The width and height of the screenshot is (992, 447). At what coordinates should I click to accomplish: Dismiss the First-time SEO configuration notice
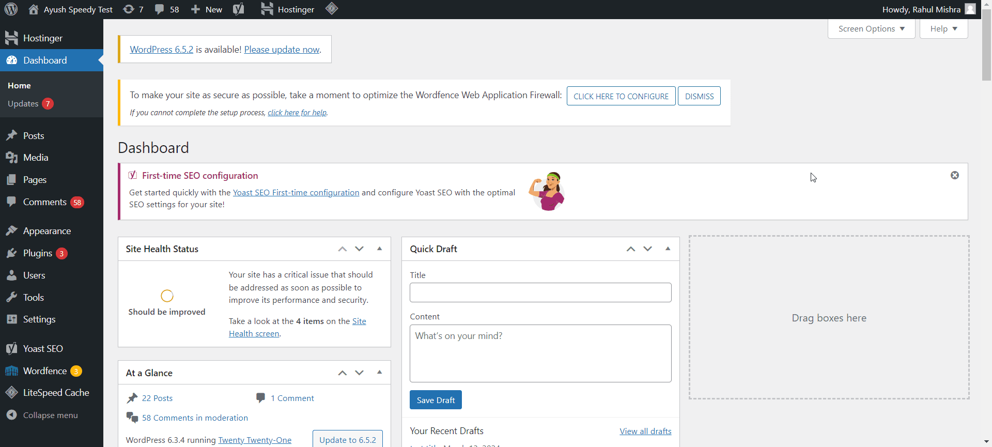955,175
